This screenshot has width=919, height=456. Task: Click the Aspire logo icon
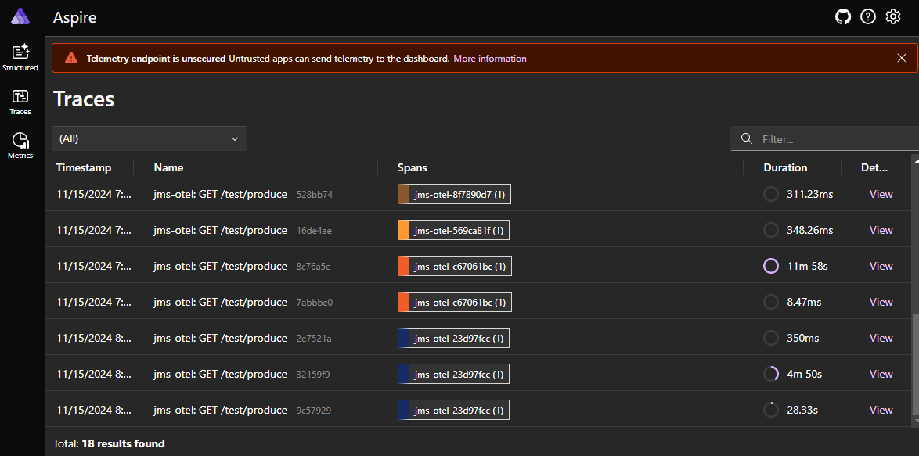20,16
